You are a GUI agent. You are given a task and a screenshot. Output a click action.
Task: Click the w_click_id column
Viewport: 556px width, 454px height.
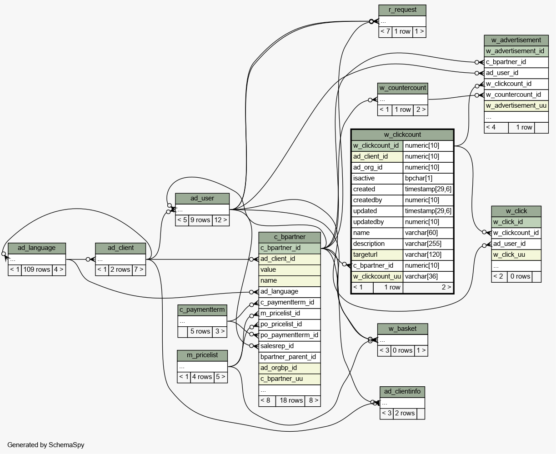coord(516,222)
